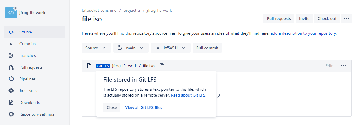Click the repository avatar code icon

[x=11, y=13]
